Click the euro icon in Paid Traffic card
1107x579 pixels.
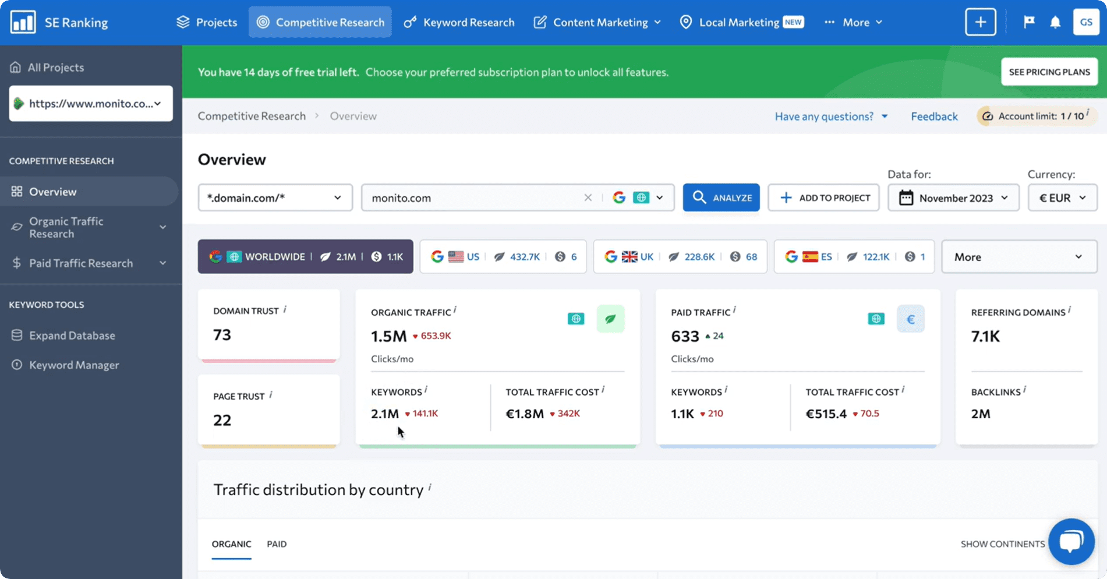(911, 319)
